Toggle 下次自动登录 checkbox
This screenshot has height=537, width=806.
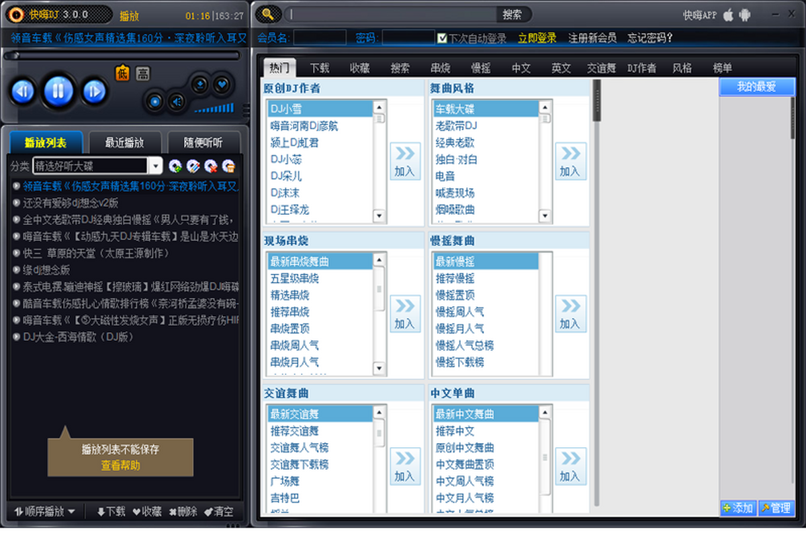[442, 38]
